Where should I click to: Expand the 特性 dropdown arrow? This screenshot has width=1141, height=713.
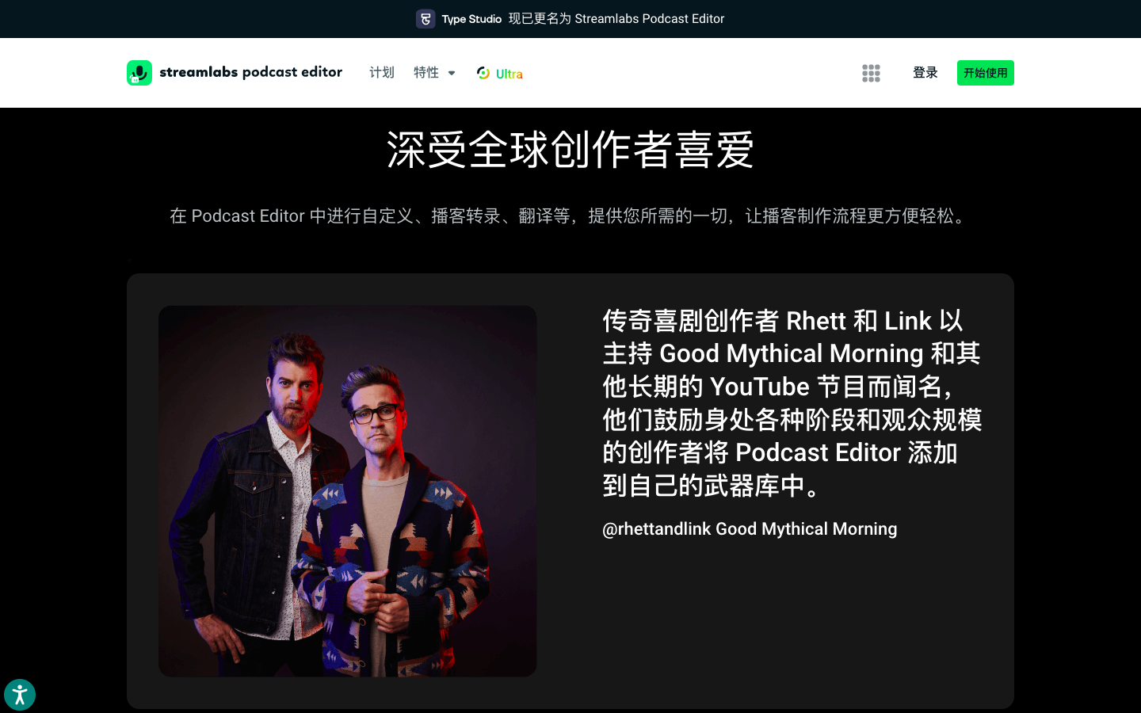(452, 73)
